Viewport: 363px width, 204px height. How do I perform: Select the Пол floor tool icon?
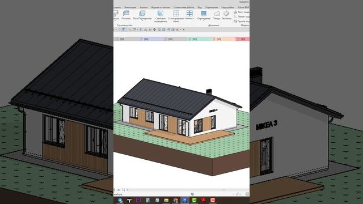[x=142, y=14]
